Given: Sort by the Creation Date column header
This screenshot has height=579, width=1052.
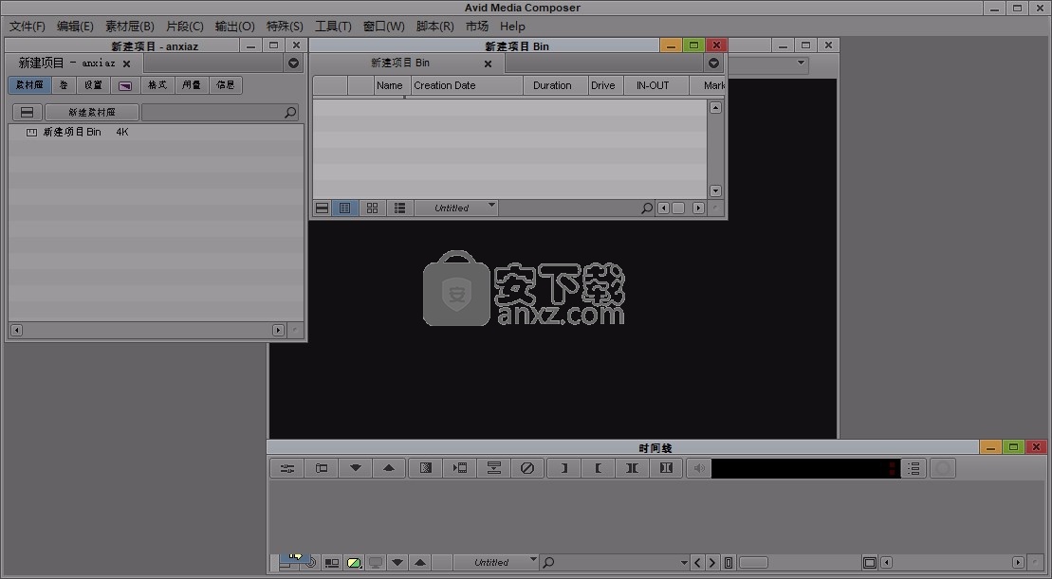Looking at the screenshot, I should coord(467,86).
